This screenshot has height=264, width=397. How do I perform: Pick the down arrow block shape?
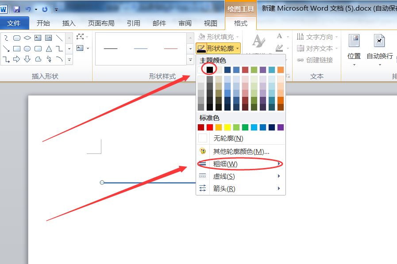click(27, 59)
